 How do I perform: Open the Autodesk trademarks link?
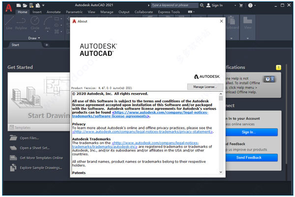(x=135, y=145)
